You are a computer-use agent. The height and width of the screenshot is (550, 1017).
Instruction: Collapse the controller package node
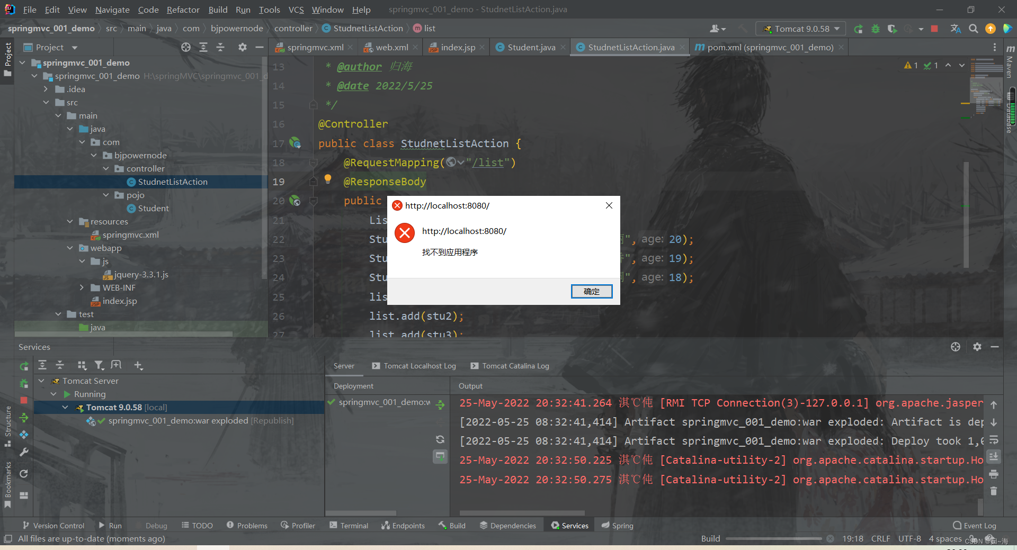[x=106, y=168]
